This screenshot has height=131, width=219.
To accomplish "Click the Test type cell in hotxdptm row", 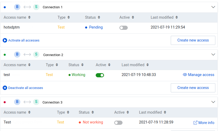I will (x=61, y=27).
